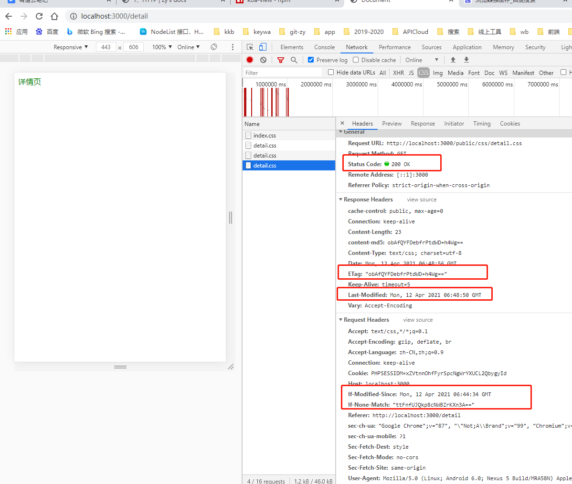Toggle the network filter funnel icon
The width and height of the screenshot is (572, 484).
tap(281, 60)
